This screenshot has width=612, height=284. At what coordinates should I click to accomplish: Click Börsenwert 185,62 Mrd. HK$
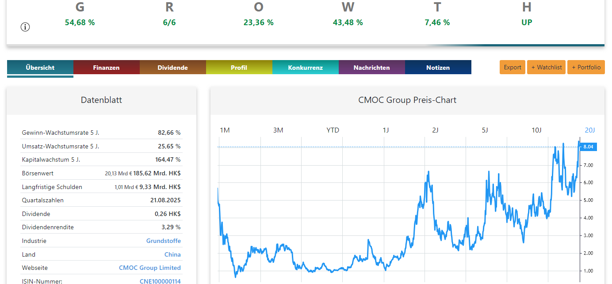(157, 174)
